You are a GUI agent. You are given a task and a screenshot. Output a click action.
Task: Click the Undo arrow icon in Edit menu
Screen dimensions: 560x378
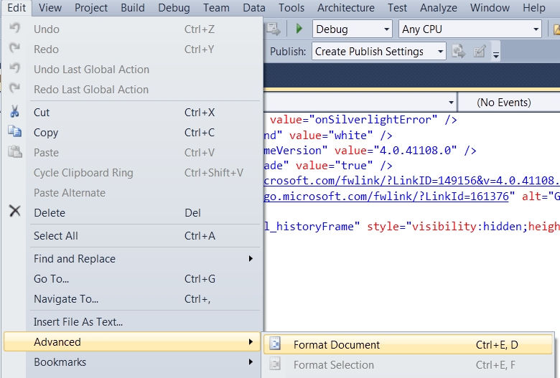pyautogui.click(x=14, y=28)
